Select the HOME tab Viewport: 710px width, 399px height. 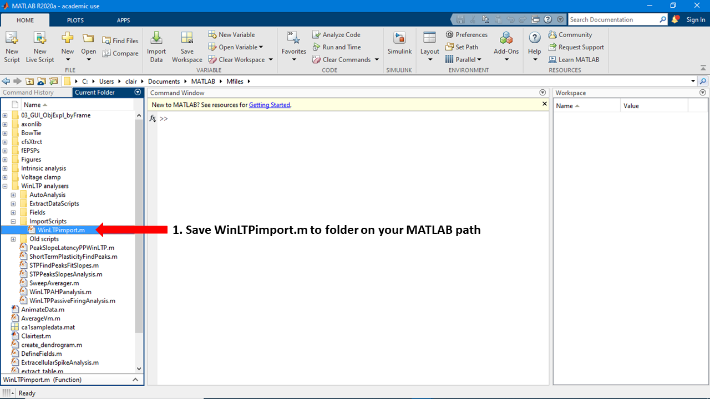click(x=25, y=20)
